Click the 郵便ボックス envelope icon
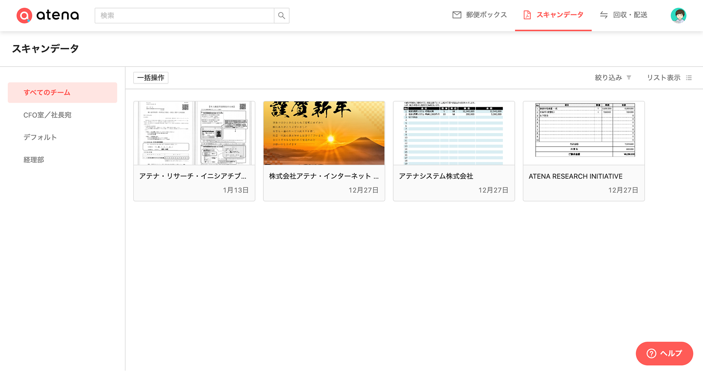This screenshot has height=371, width=703. coord(457,15)
